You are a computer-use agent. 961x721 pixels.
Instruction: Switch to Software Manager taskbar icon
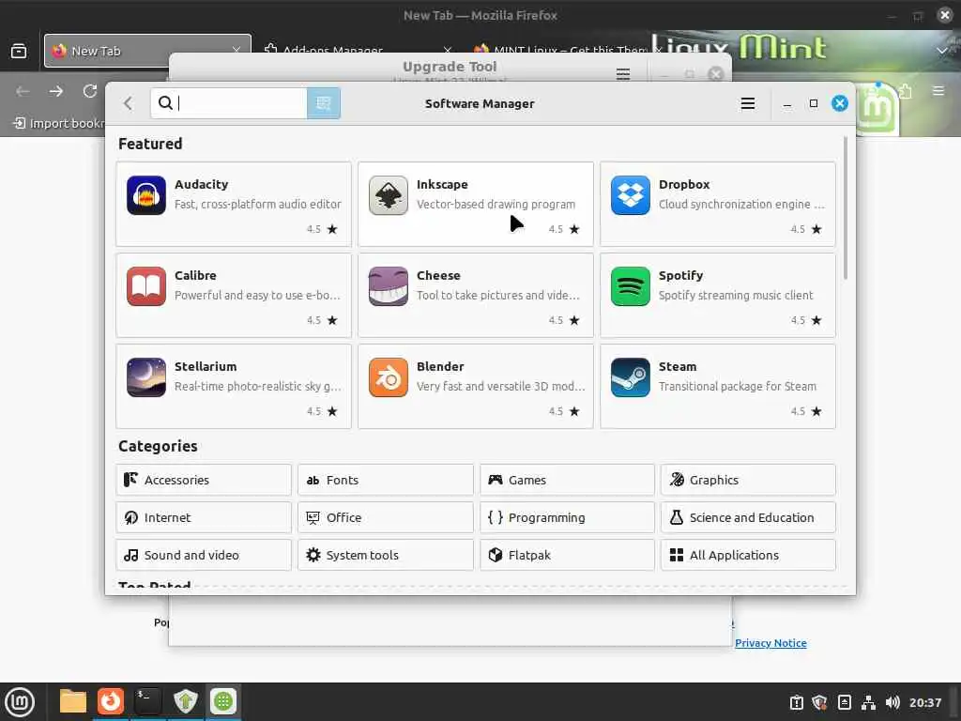click(223, 701)
